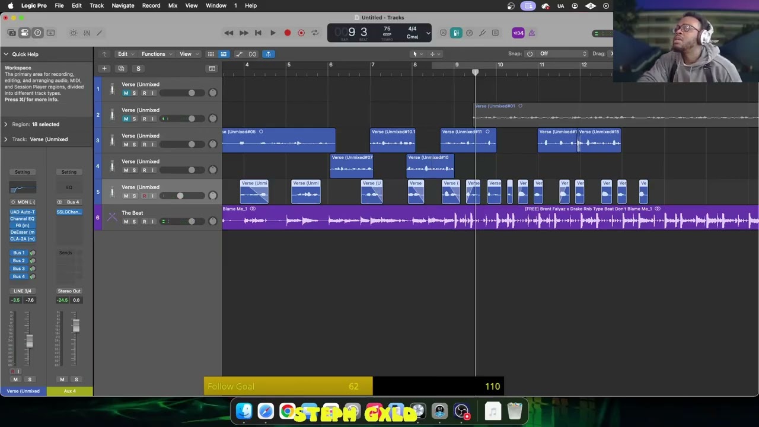Click the red Record button
Image resolution: width=759 pixels, height=427 pixels.
pyautogui.click(x=287, y=33)
